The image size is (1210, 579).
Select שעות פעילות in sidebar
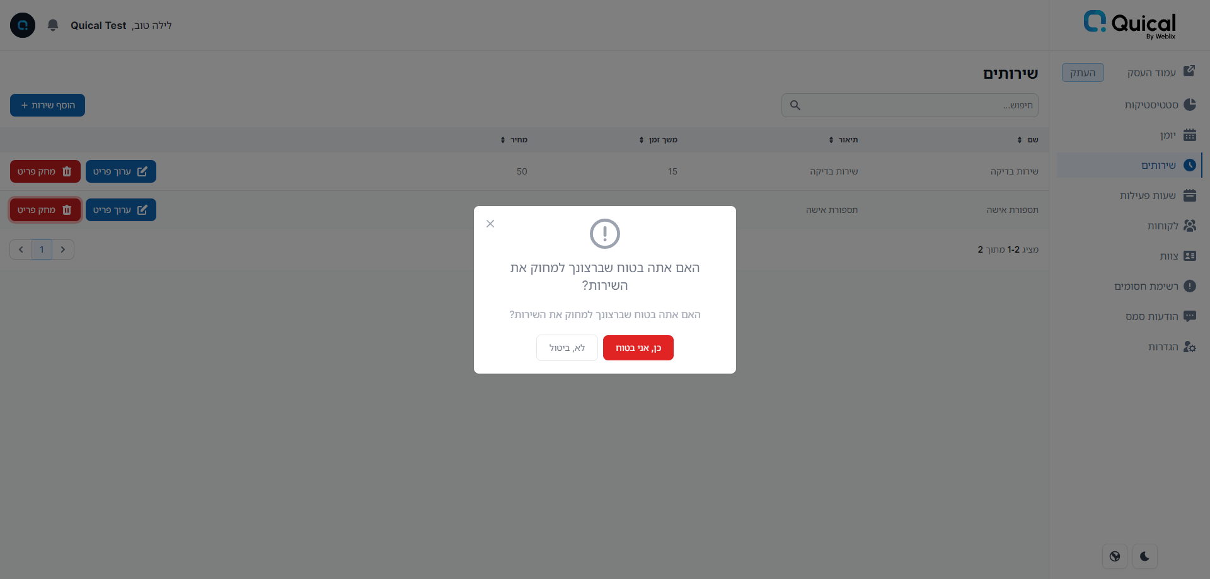coord(1157,195)
